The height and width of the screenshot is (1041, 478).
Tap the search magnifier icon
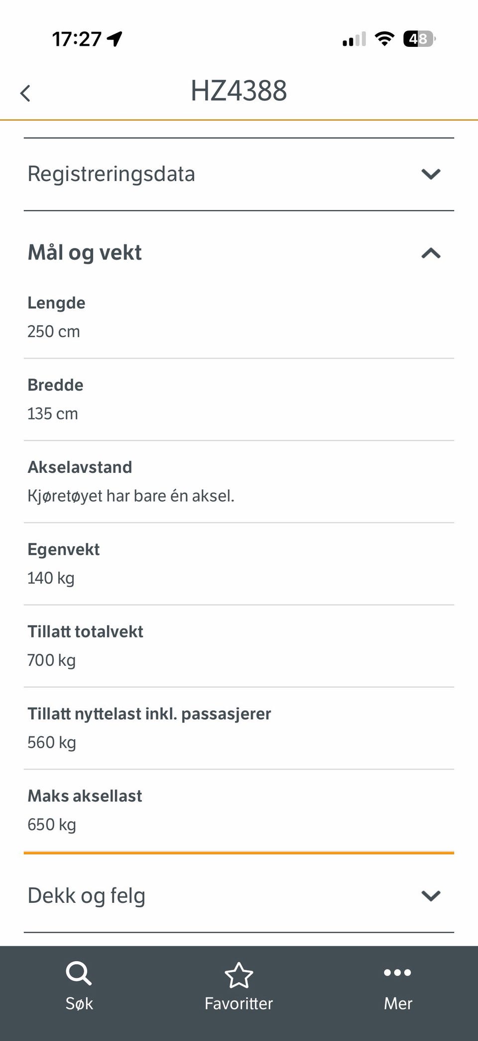pos(79,974)
